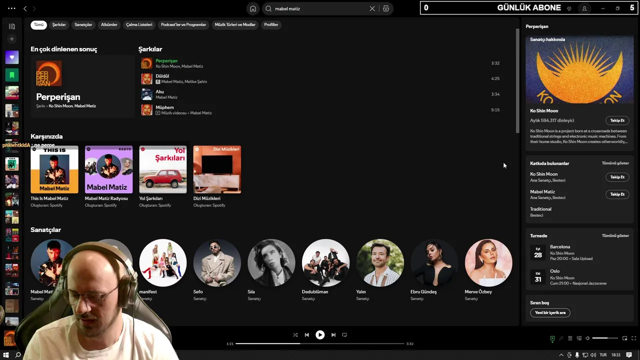
Task: Select the Şarkılar filter tab
Action: pos(59,24)
